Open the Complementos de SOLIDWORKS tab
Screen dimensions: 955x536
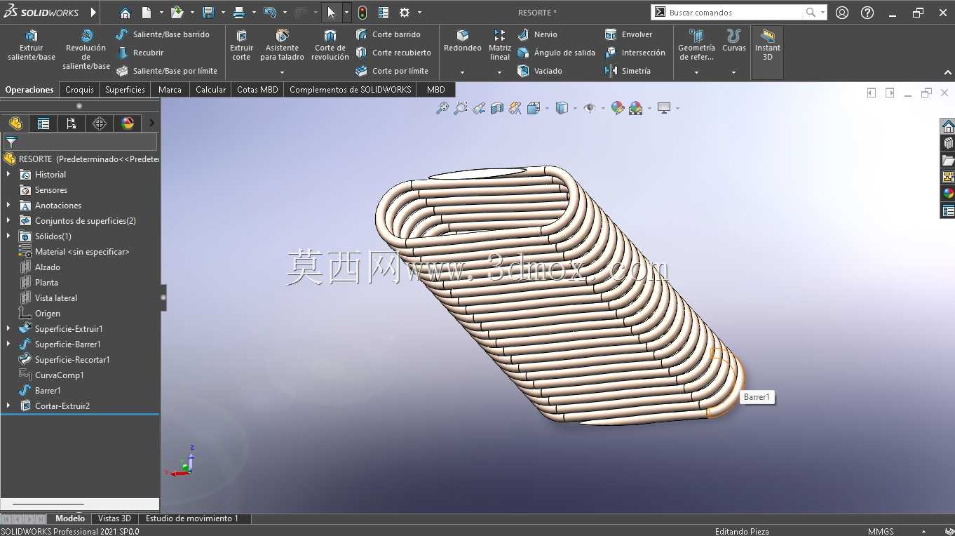click(350, 89)
